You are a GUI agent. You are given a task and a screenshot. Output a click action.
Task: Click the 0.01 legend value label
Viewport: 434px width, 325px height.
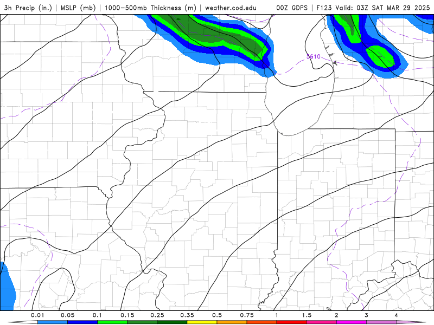[x=37, y=315]
